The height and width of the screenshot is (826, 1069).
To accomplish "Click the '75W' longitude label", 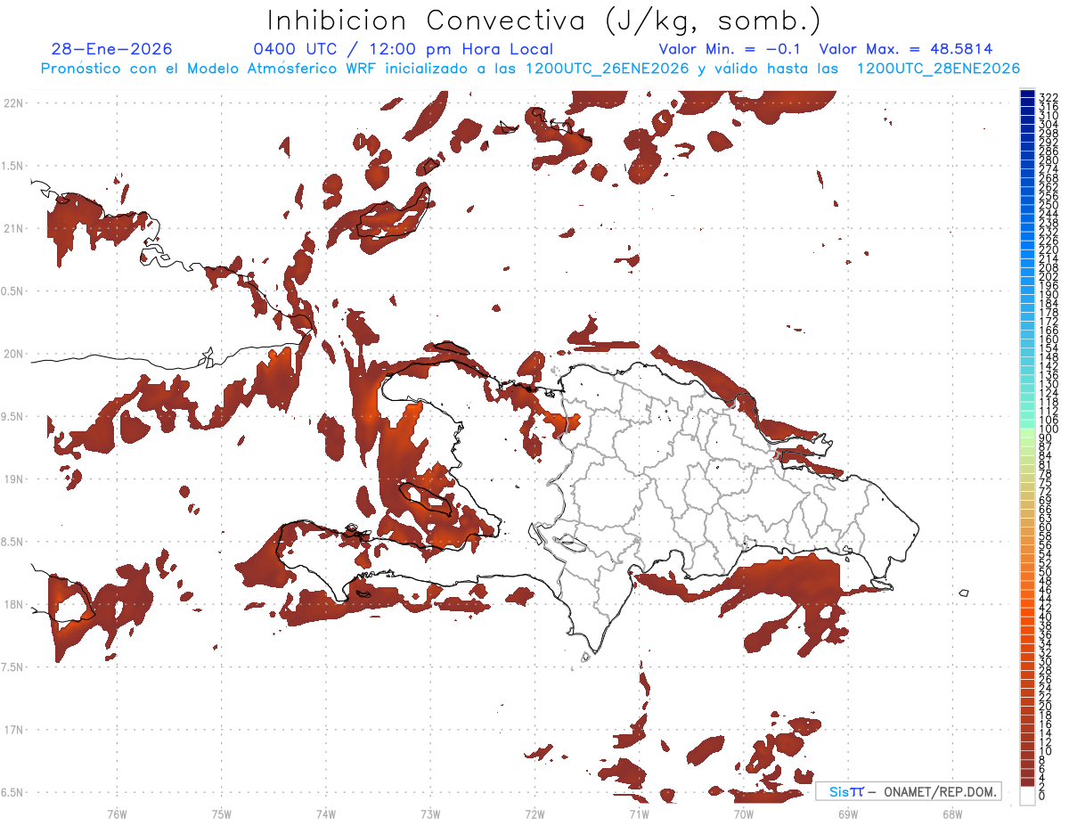I will [222, 814].
